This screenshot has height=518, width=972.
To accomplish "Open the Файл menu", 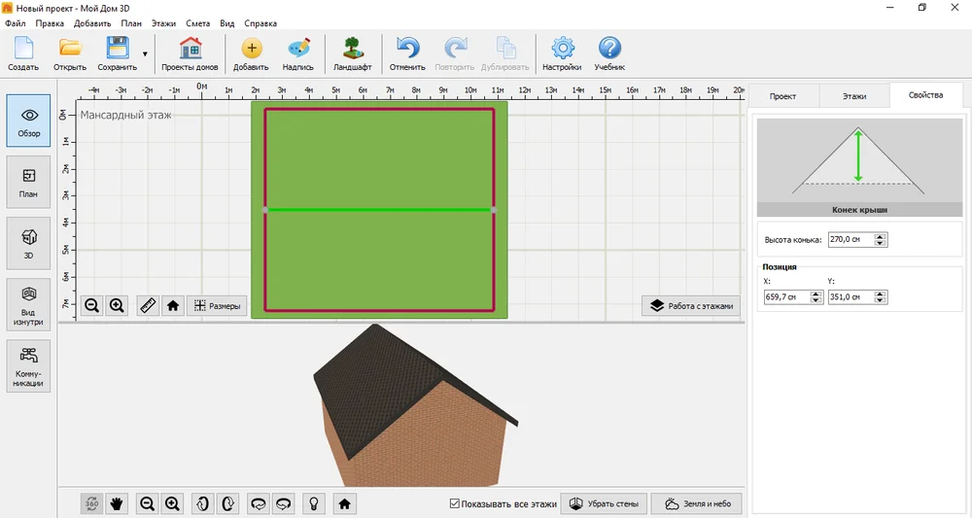I will click(16, 23).
